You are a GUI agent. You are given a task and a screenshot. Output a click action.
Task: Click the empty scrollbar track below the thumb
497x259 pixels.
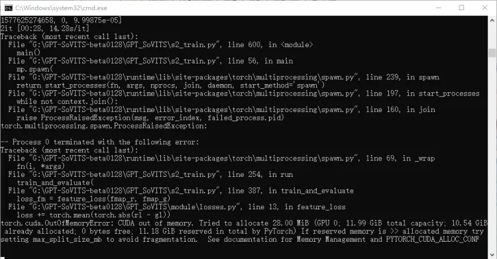(x=492, y=152)
